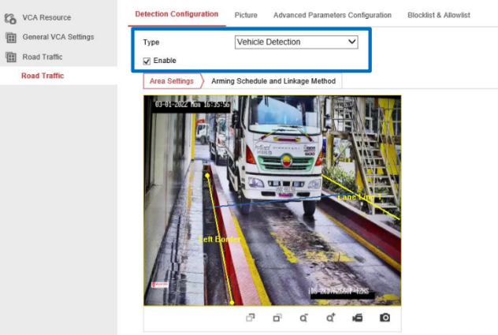Image resolution: width=498 pixels, height=335 pixels.
Task: Start recording with the camcorder icon
Action: (357, 318)
